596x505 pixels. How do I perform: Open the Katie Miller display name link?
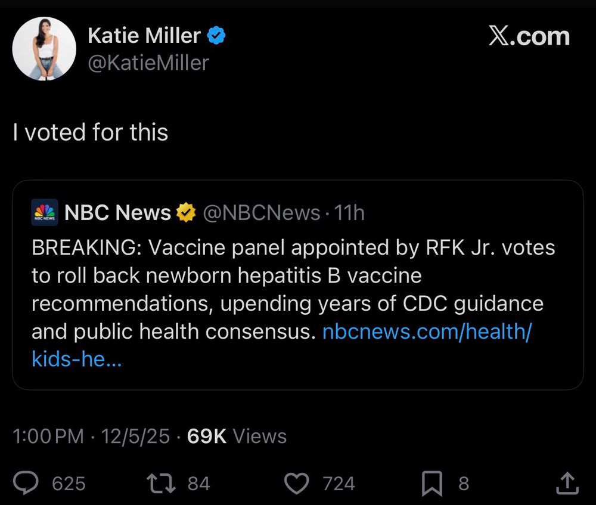pyautogui.click(x=144, y=36)
